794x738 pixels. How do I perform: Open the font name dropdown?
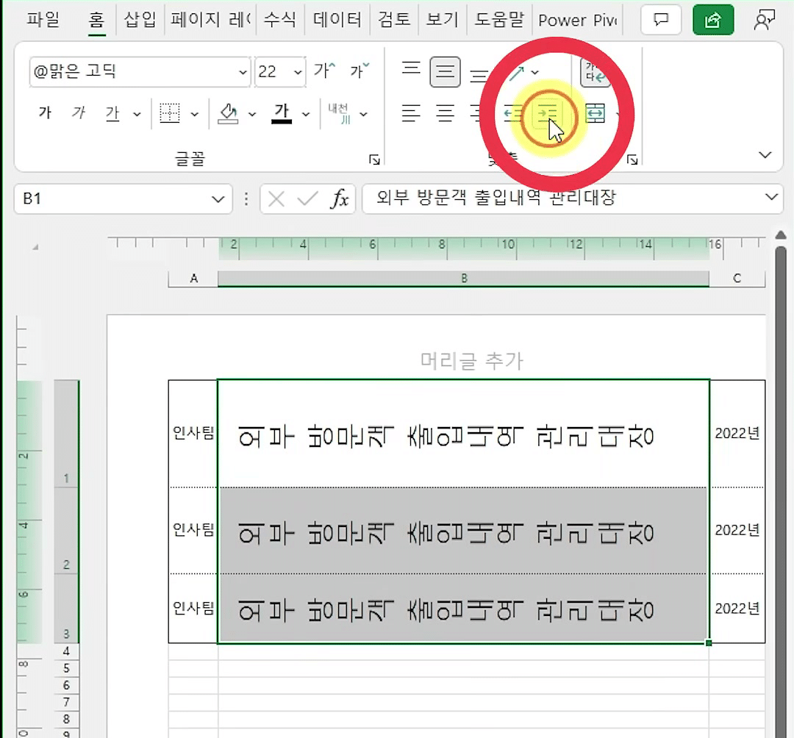pos(243,72)
